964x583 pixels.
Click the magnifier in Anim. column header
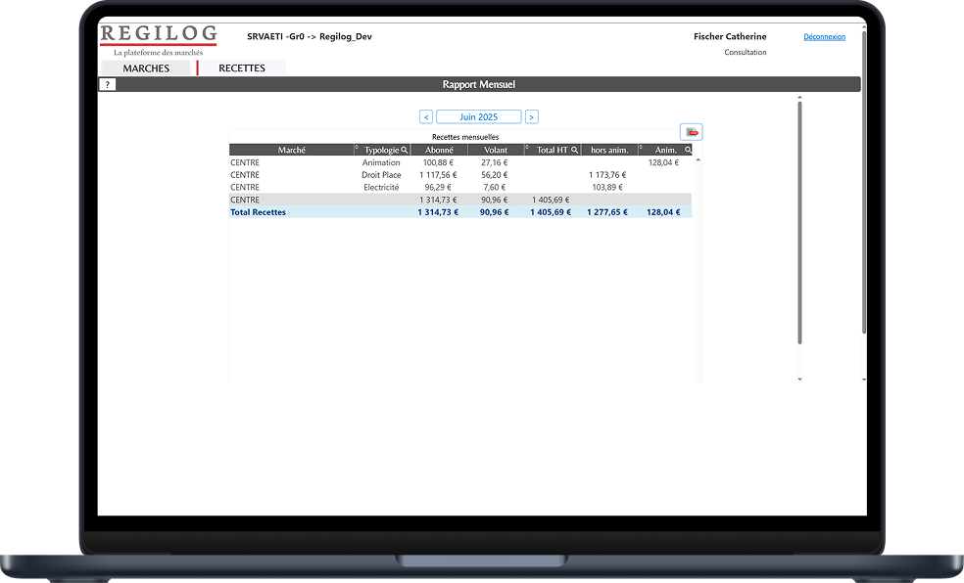688,150
